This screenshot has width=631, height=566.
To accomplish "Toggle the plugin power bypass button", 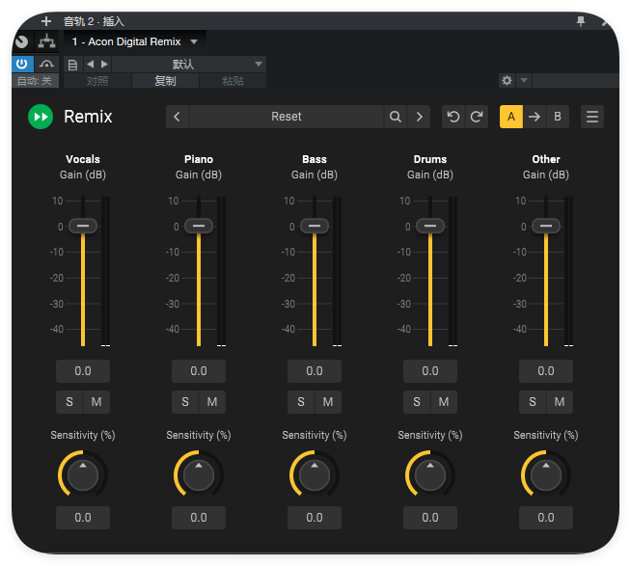I will pyautogui.click(x=22, y=64).
